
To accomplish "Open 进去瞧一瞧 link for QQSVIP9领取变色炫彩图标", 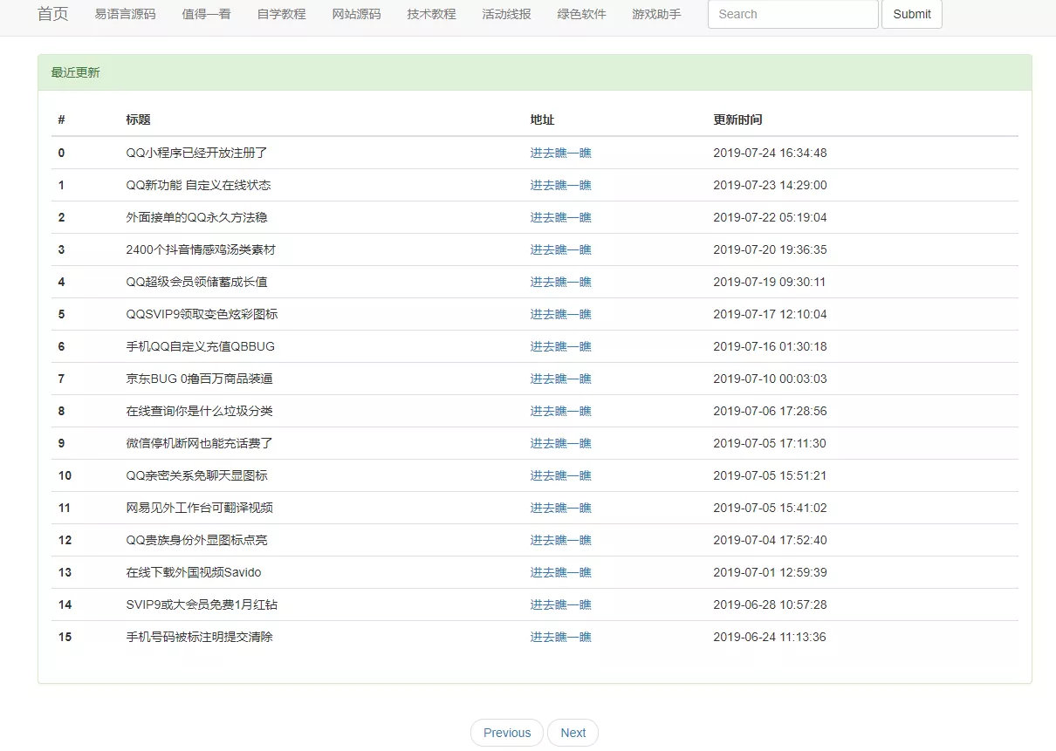I will (x=561, y=314).
